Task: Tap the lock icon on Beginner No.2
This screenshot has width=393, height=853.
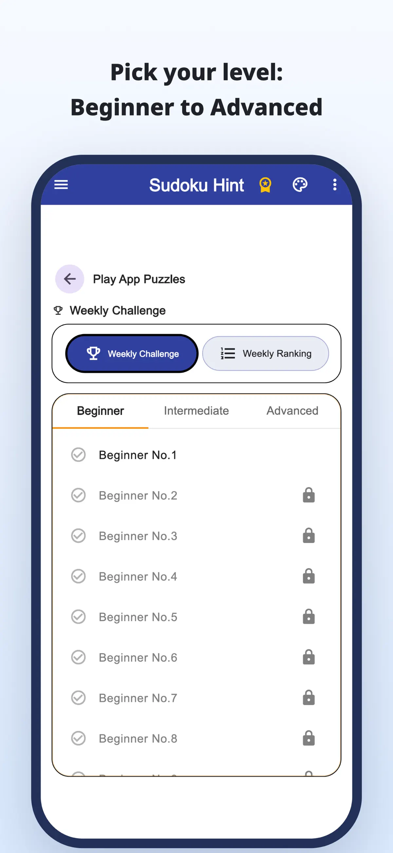Action: tap(309, 495)
